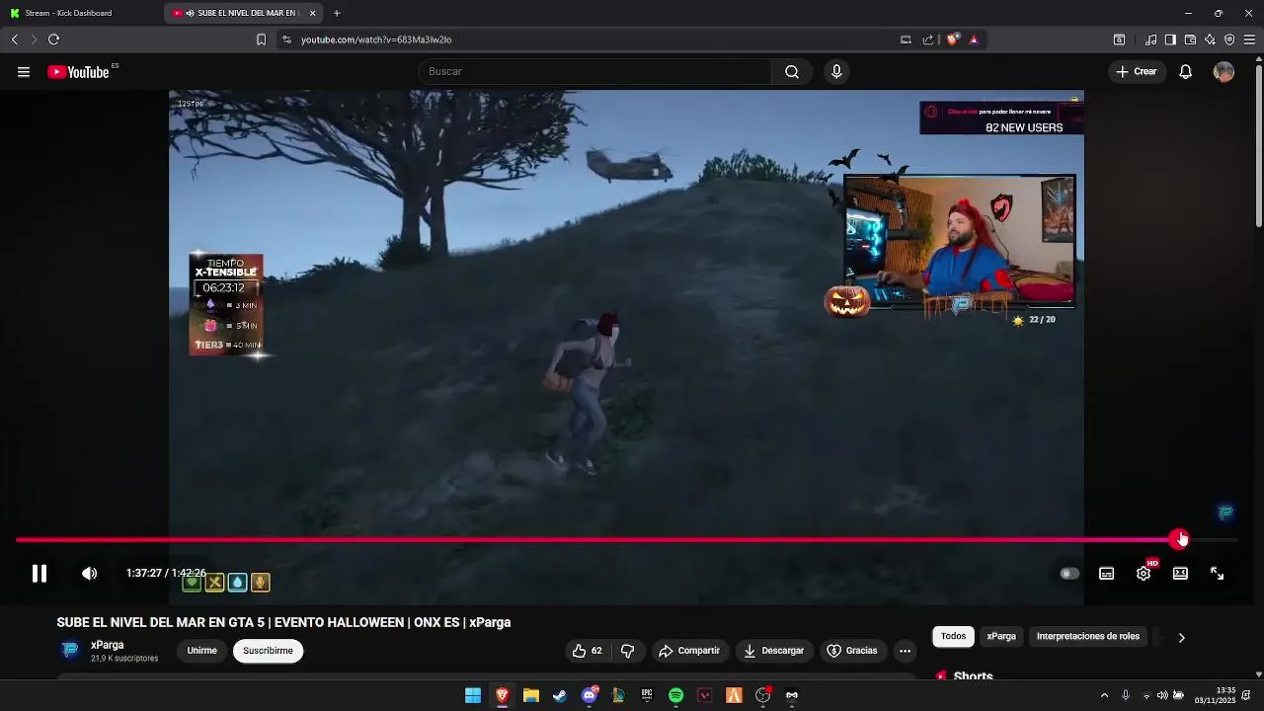Open player settings gear
Image resolution: width=1264 pixels, height=711 pixels.
[x=1144, y=574]
